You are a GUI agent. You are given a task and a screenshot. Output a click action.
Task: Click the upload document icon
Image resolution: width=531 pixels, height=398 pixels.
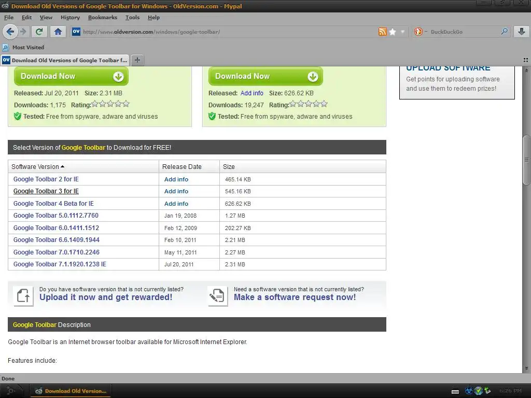coord(23,296)
